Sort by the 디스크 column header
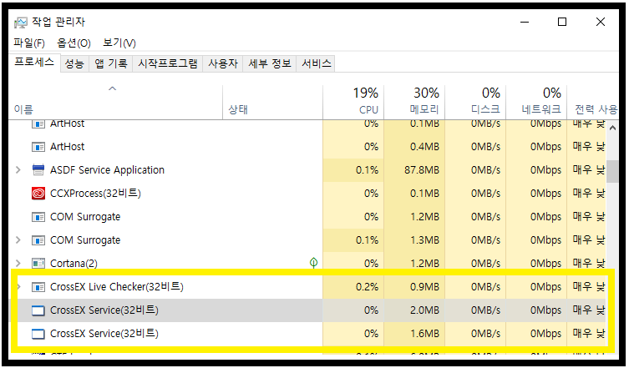The width and height of the screenshot is (629, 368). pos(475,102)
